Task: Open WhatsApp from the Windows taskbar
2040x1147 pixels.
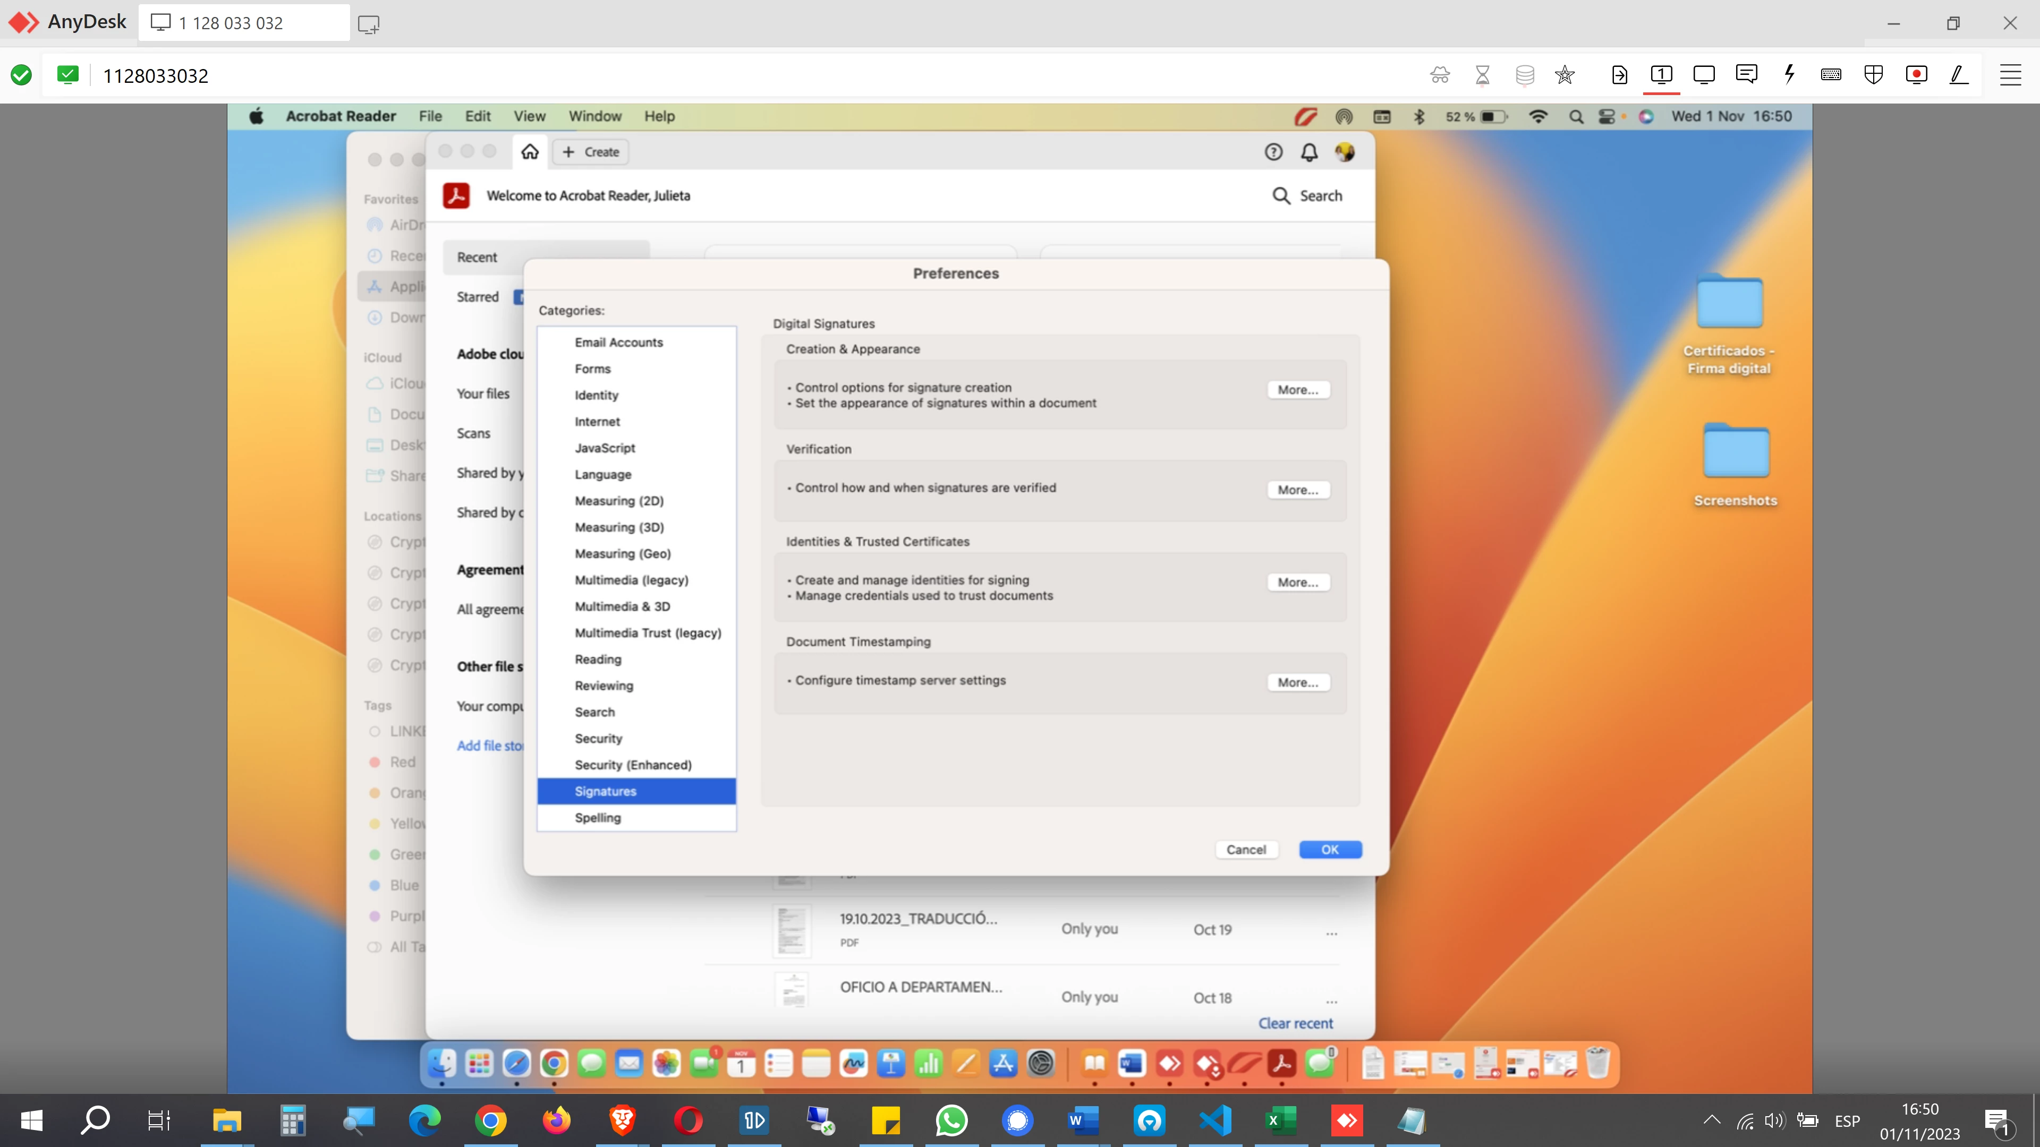Action: tap(951, 1120)
